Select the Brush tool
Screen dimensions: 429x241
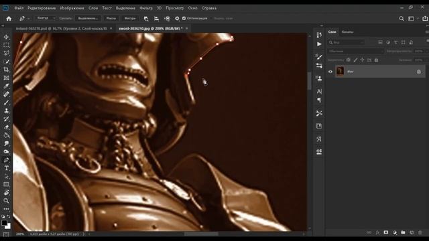(x=6, y=102)
